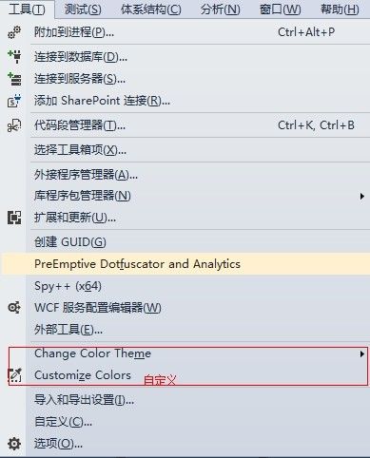
Task: Click the Code Snippets Manager scissors icon
Action: pyautogui.click(x=14, y=125)
